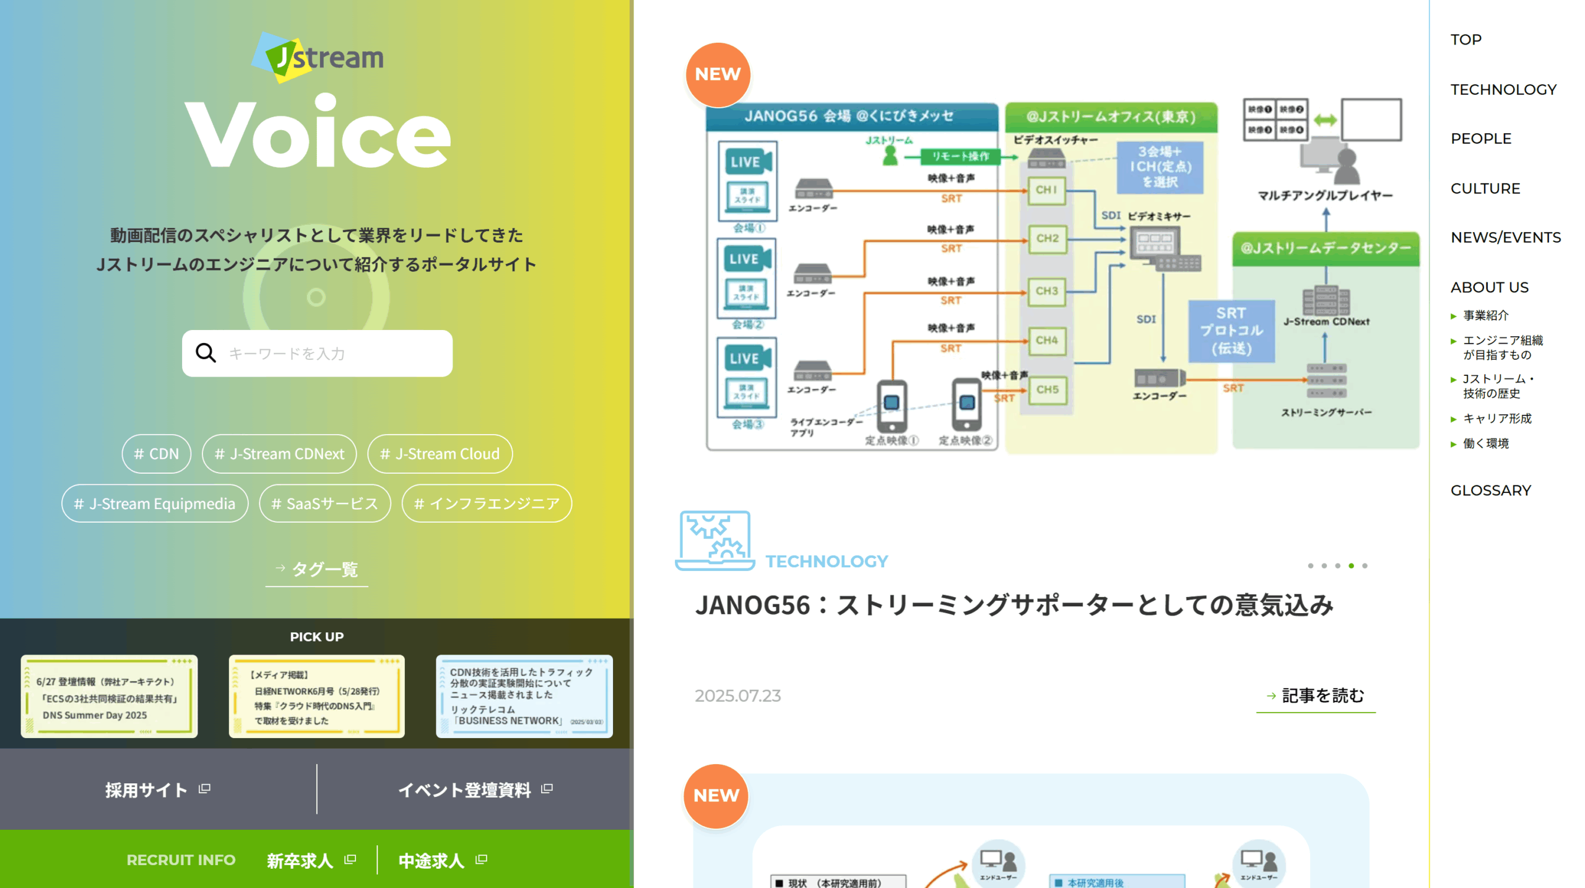Open the CDN技術 BUSINESS NETWORK pick up card
This screenshot has width=1585, height=888.
coord(524,696)
